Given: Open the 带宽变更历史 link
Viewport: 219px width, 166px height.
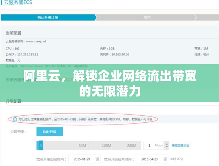Looking at the screenshot, I should 180,146.
